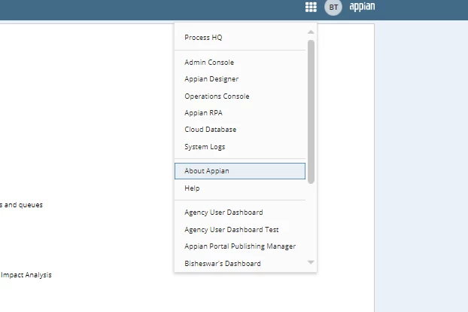Go to Agency User Dashboard

[240, 213]
